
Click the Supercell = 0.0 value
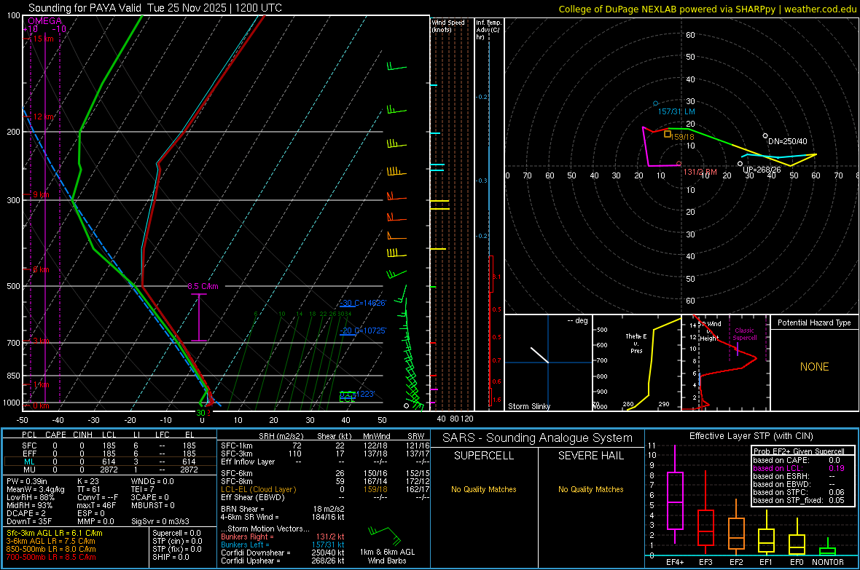tap(176, 533)
